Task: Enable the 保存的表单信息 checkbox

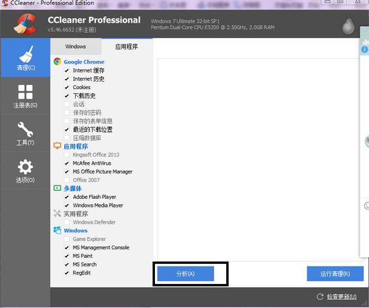Action: pos(67,121)
